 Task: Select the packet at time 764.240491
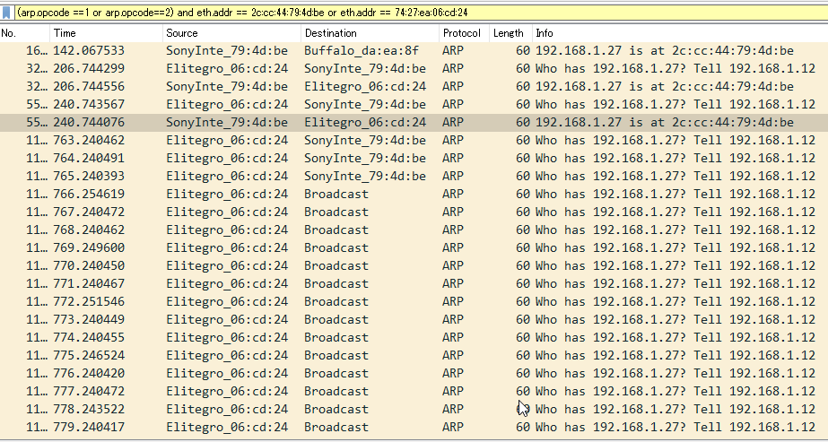pyautogui.click(x=414, y=158)
